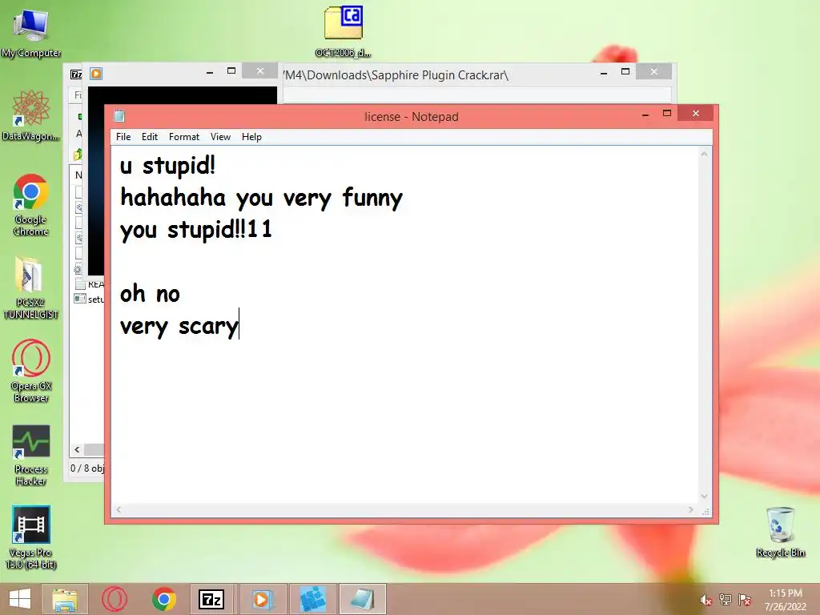
Task: Click the 'you stupid!!11' text line
Action: pos(196,230)
